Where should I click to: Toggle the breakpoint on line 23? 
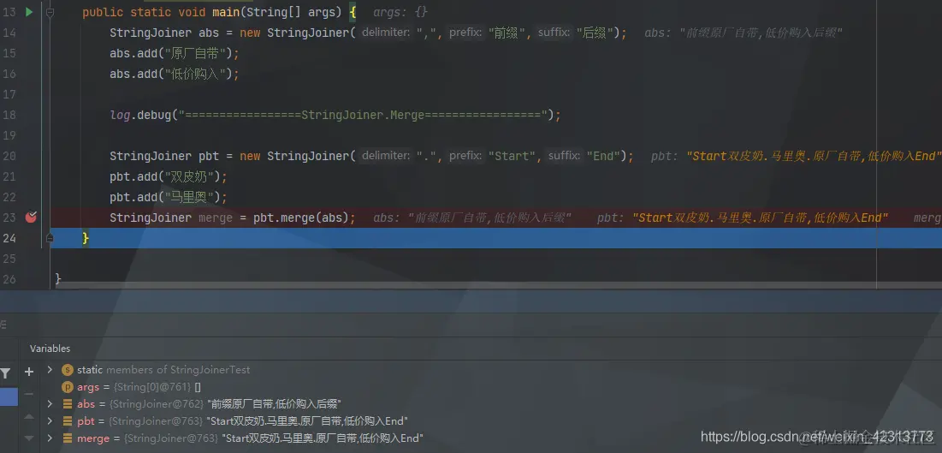point(31,218)
